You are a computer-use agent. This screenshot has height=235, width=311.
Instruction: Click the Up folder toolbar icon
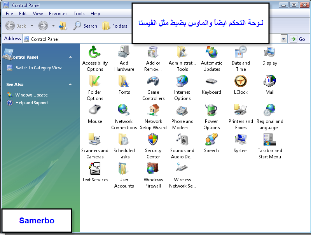[x=63, y=26]
